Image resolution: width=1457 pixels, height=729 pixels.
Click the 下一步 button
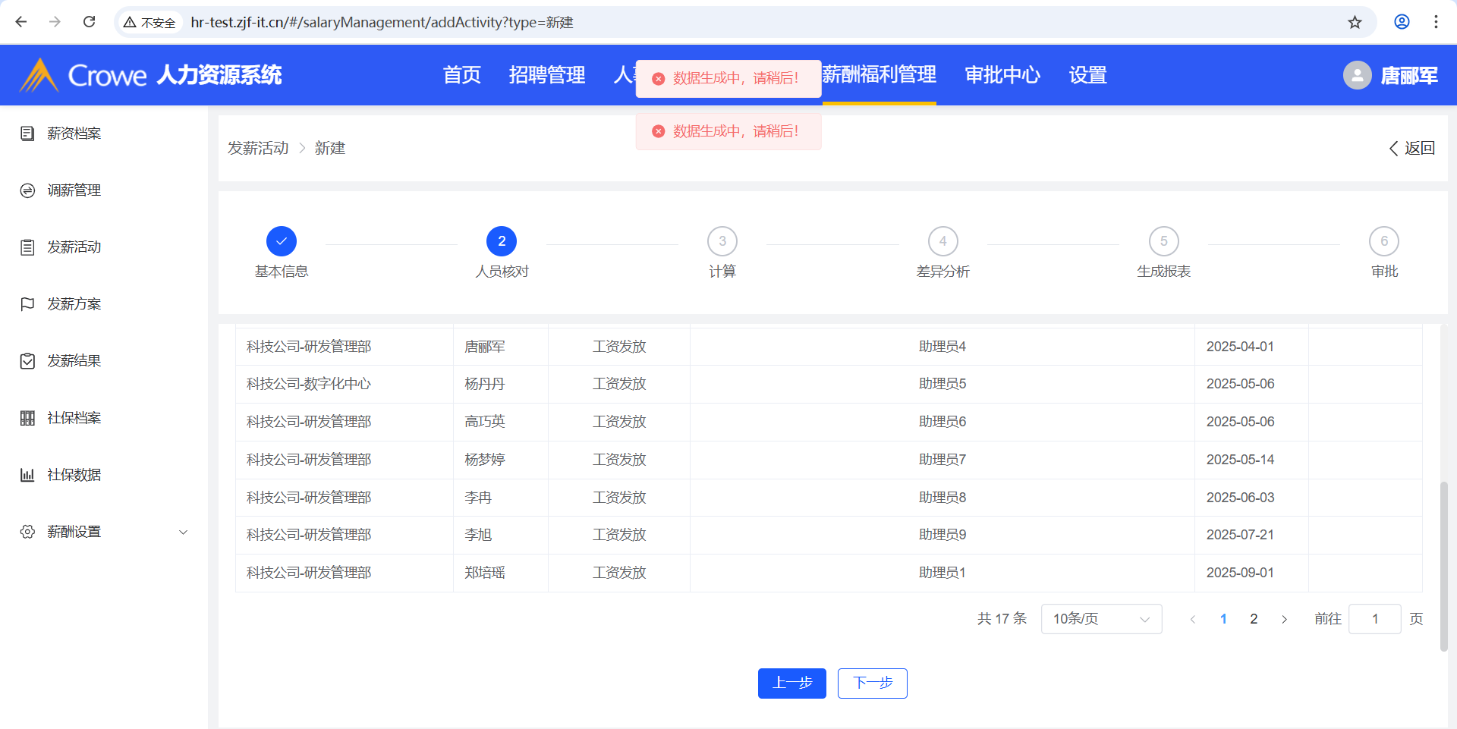(872, 683)
